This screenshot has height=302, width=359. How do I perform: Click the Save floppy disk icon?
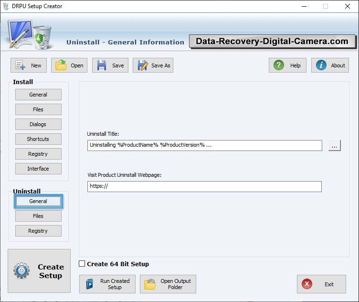pos(101,65)
